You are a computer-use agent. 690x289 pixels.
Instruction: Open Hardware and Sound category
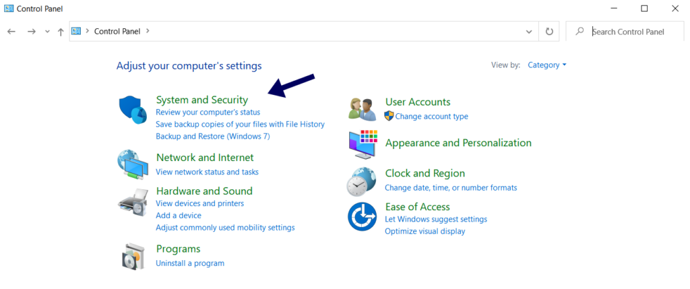(204, 191)
